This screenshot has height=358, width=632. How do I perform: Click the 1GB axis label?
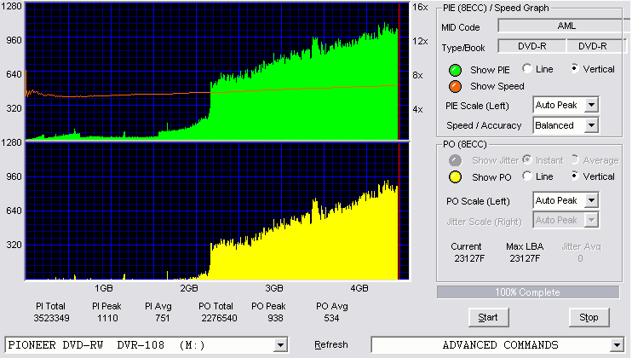[x=104, y=288]
